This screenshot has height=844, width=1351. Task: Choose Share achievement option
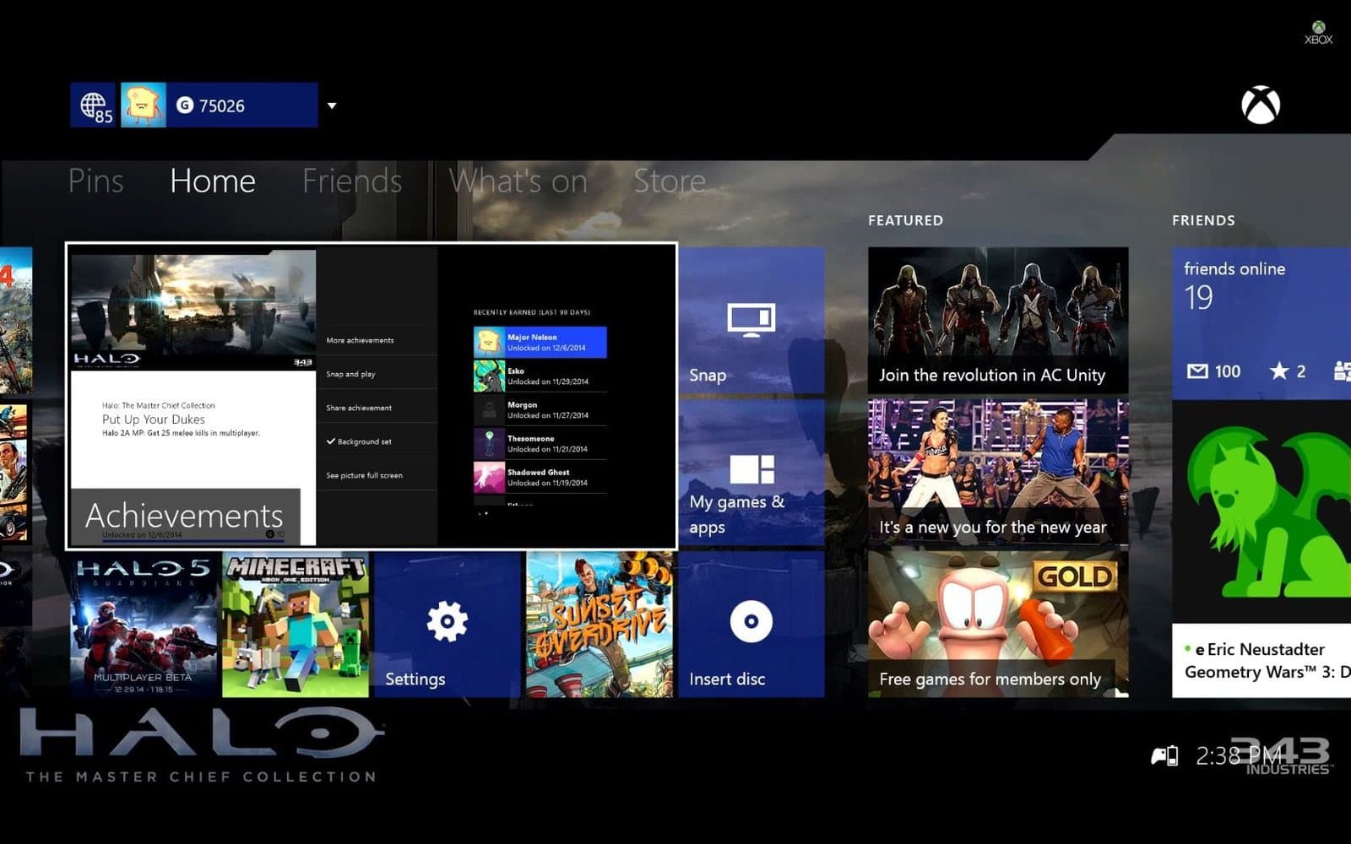(x=377, y=408)
